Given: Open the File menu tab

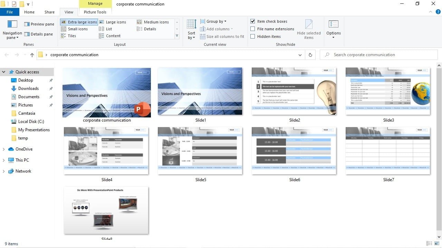Looking at the screenshot, I should [x=10, y=12].
